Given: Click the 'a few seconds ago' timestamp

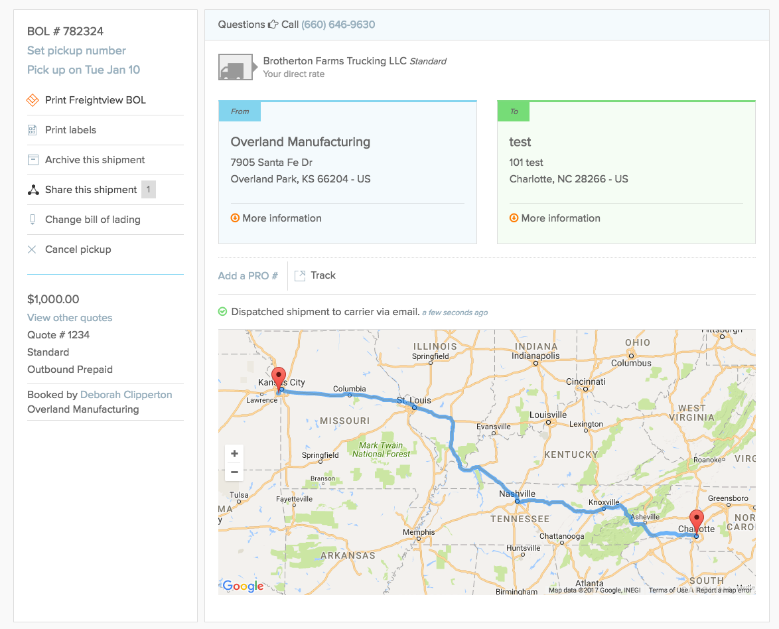Looking at the screenshot, I should pyautogui.click(x=455, y=313).
